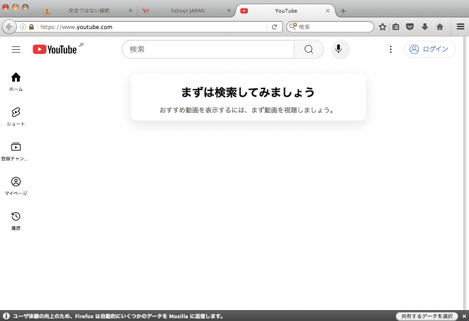Switch to the 安全ではない接続 tab
This screenshot has width=469, height=321.
89,11
